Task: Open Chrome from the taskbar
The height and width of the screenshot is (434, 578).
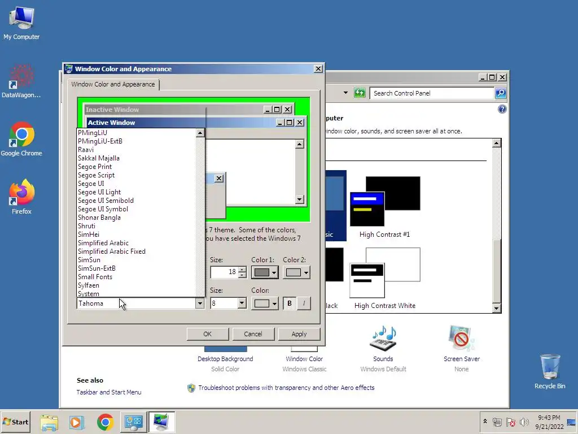Action: coord(105,422)
